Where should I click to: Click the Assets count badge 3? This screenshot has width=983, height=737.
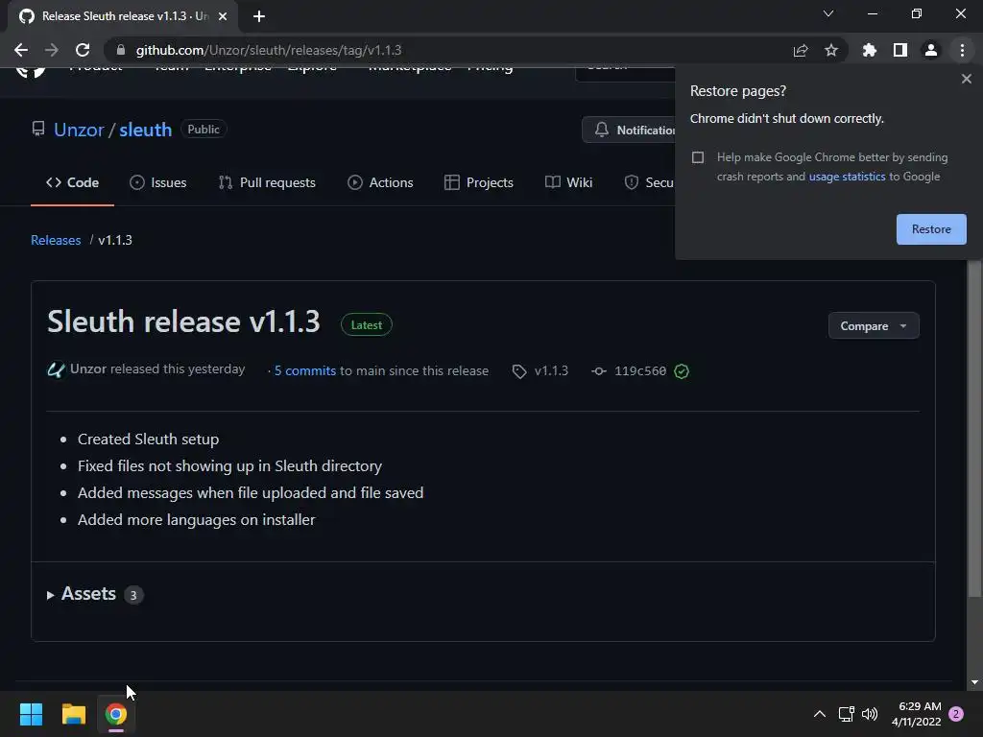pyautogui.click(x=132, y=595)
